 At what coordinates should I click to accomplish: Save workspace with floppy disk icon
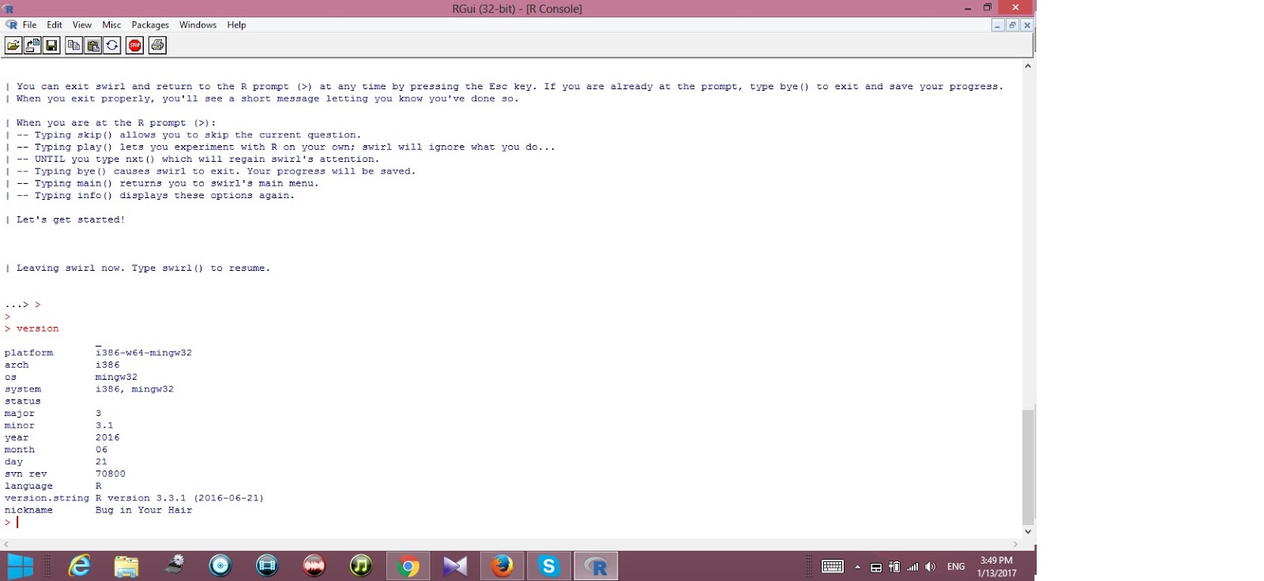click(51, 46)
